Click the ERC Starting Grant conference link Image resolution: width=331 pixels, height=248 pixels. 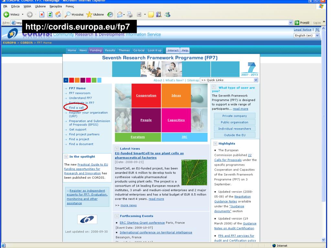(x=142, y=223)
